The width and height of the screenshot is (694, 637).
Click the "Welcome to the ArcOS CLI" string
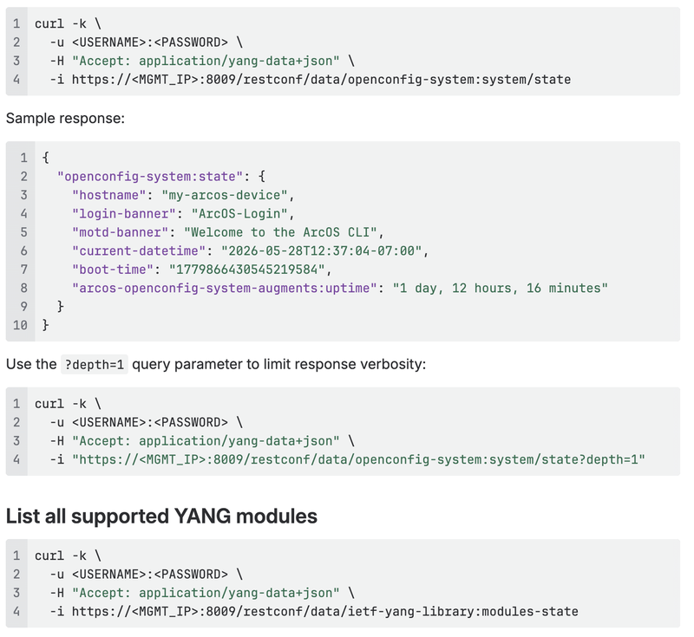coord(280,232)
